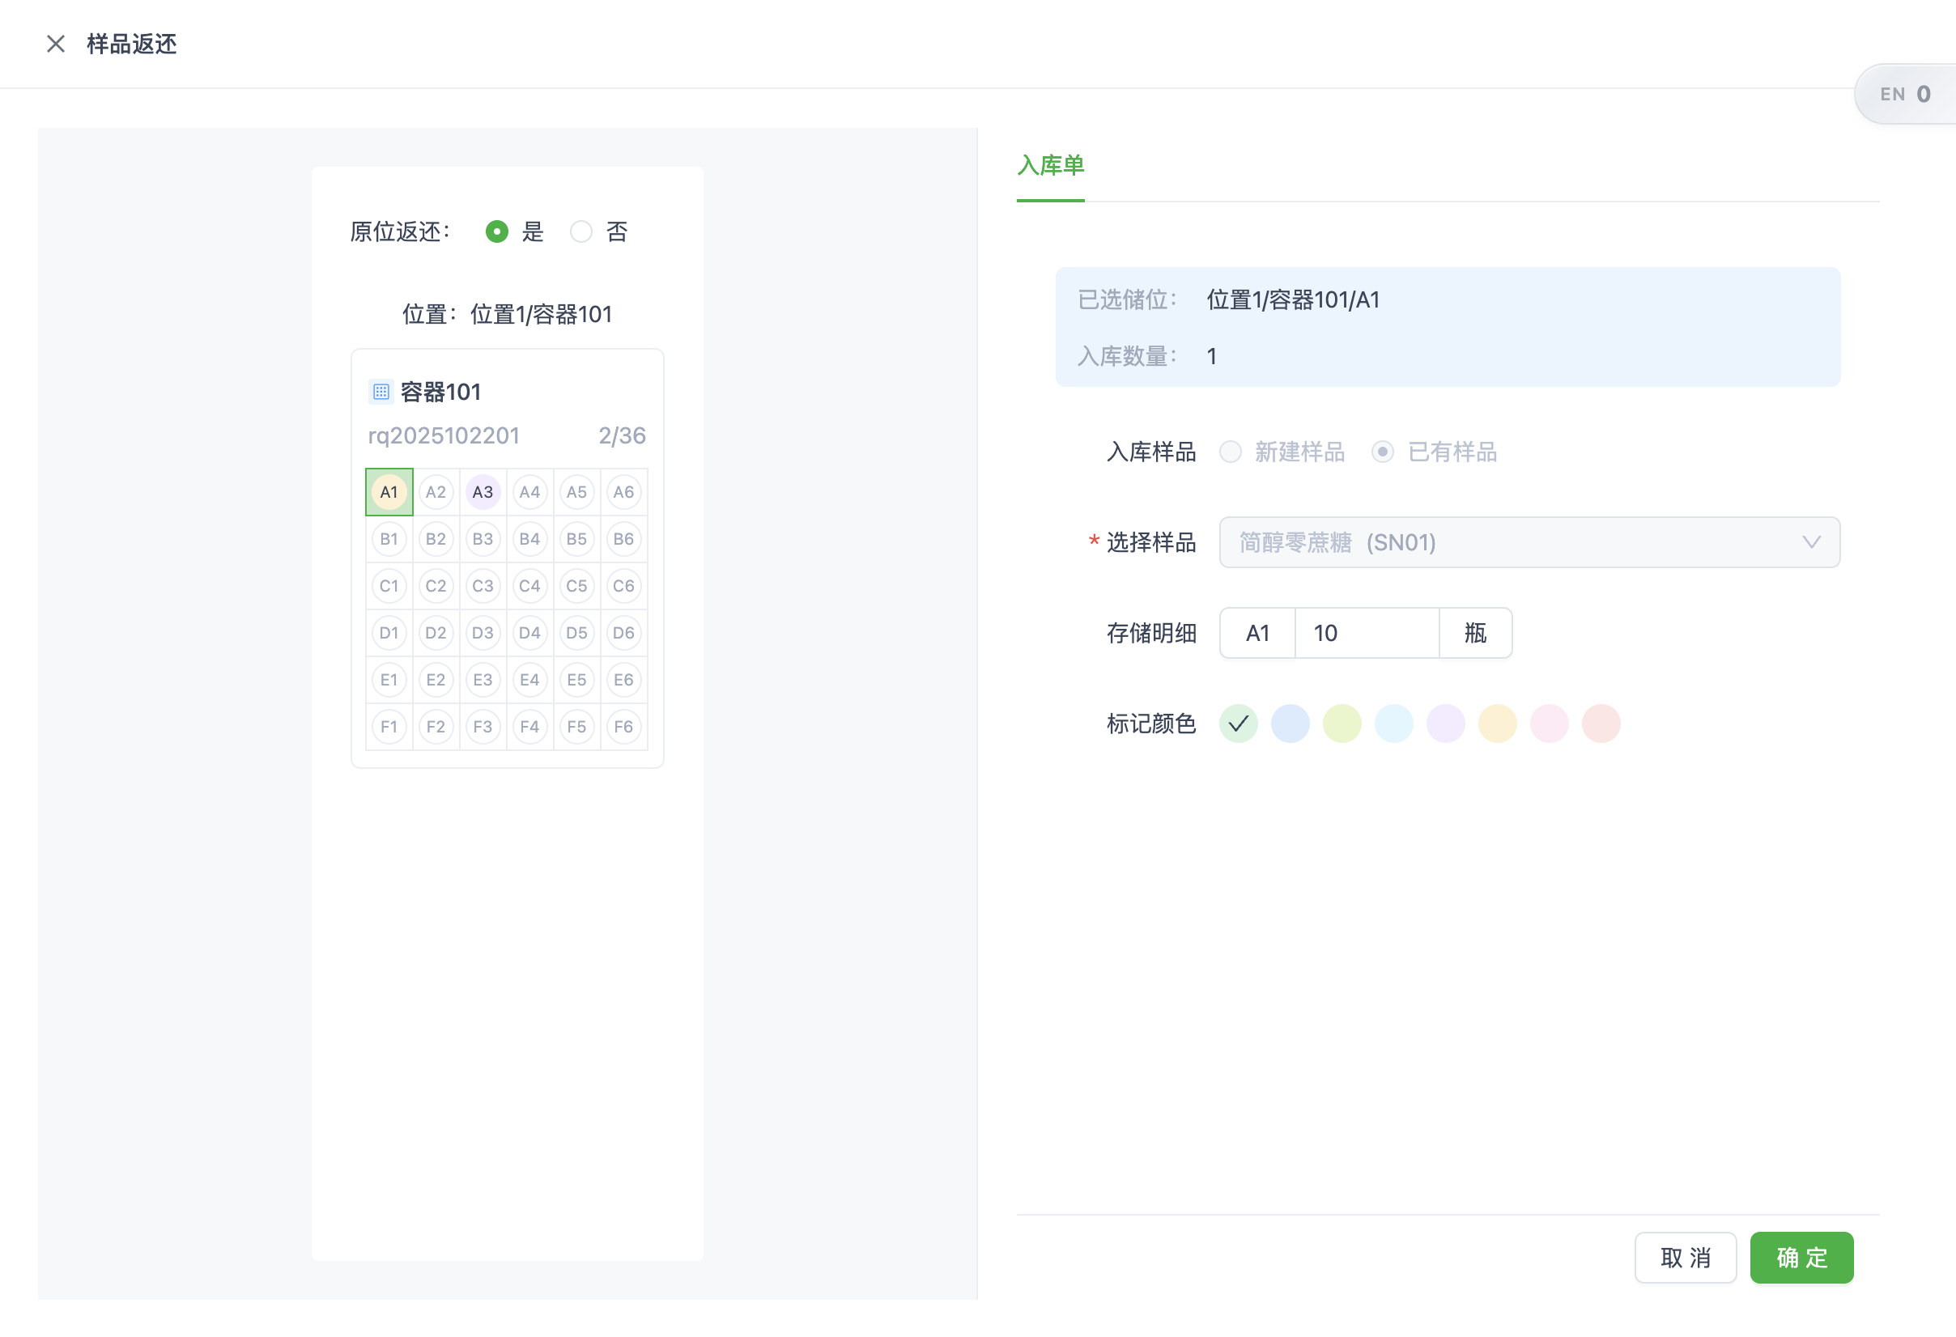Click the 瓶 unit label in 存储明细
This screenshot has height=1337, width=1956.
1474,633
